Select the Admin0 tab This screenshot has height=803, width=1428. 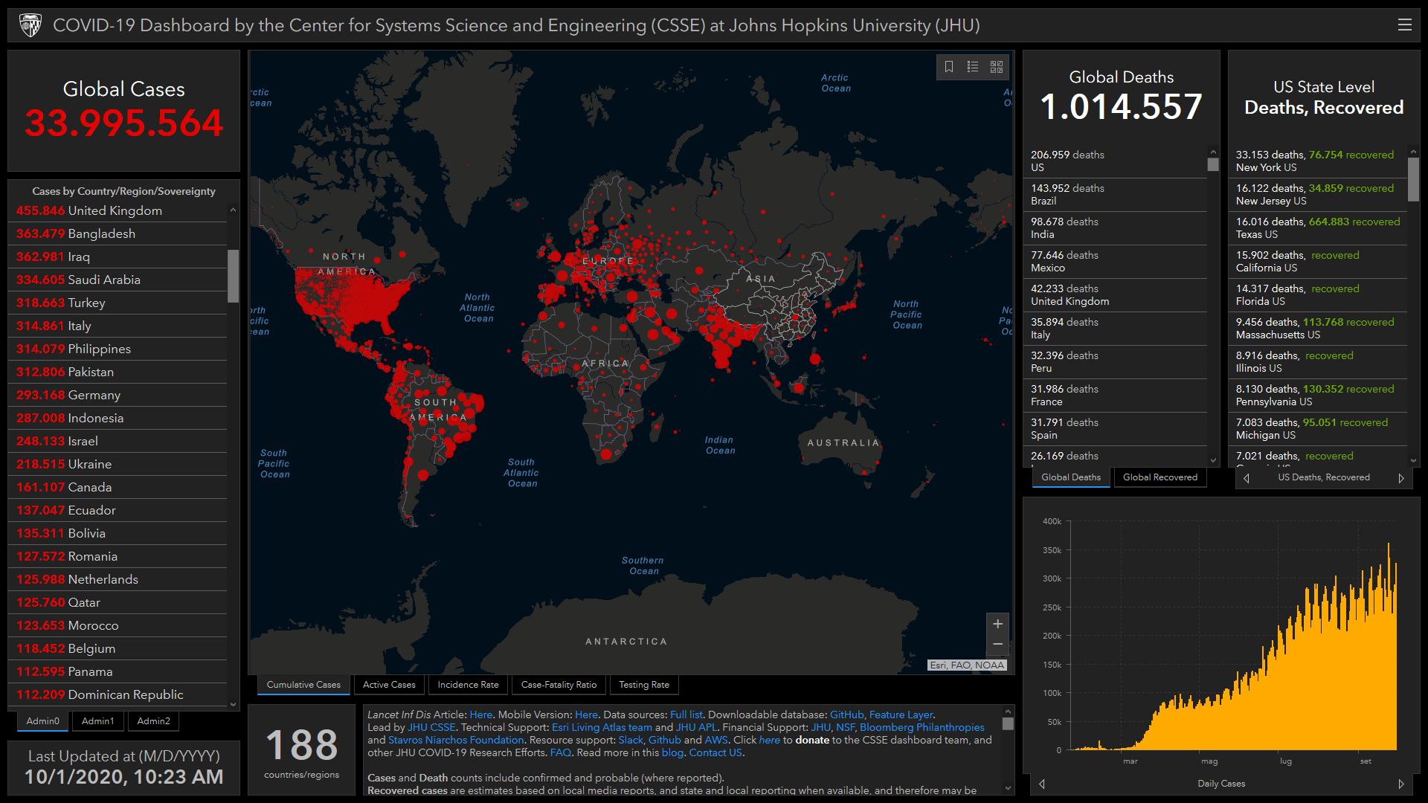click(42, 721)
